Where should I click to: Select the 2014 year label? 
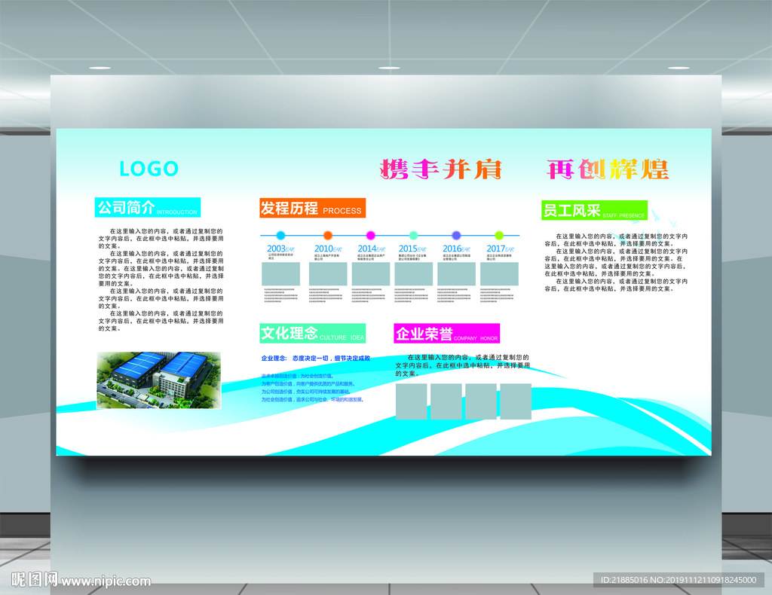371,249
